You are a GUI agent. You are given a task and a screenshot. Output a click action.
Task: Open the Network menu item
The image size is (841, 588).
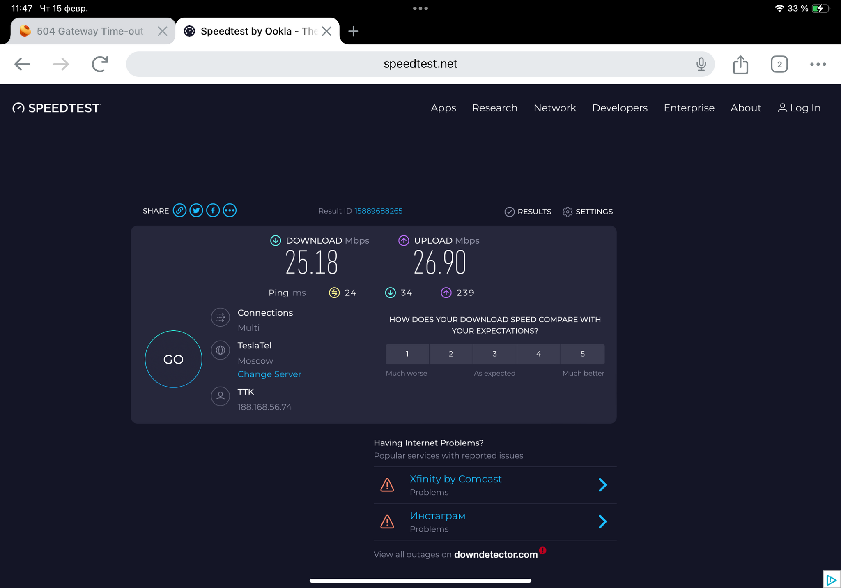(x=555, y=108)
